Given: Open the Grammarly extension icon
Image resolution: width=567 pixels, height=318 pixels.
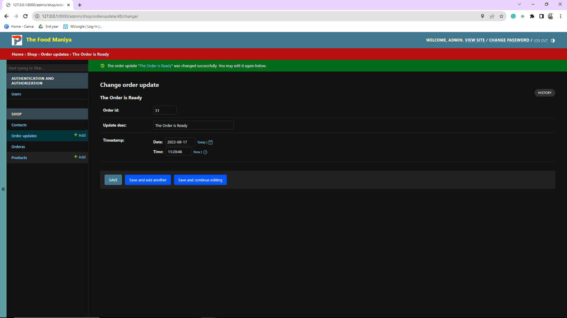Looking at the screenshot, I should 513,16.
